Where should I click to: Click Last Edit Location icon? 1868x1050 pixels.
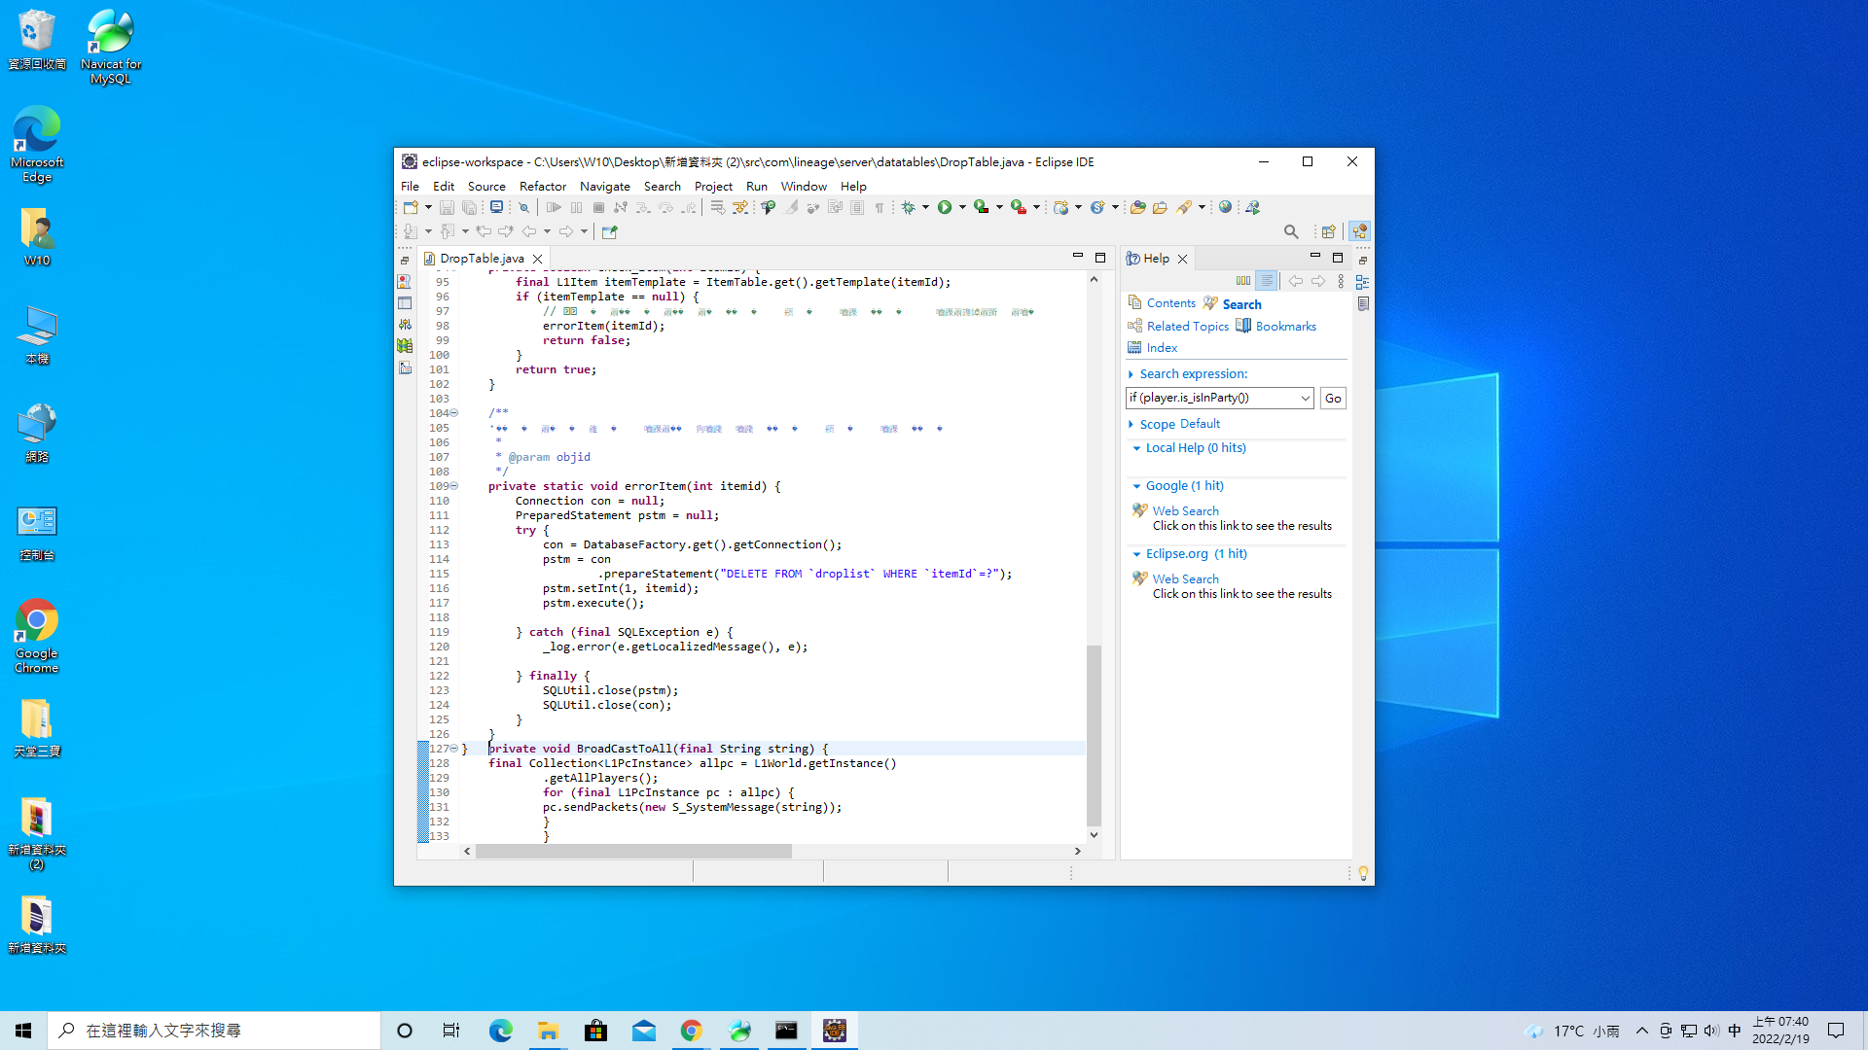[x=484, y=231]
